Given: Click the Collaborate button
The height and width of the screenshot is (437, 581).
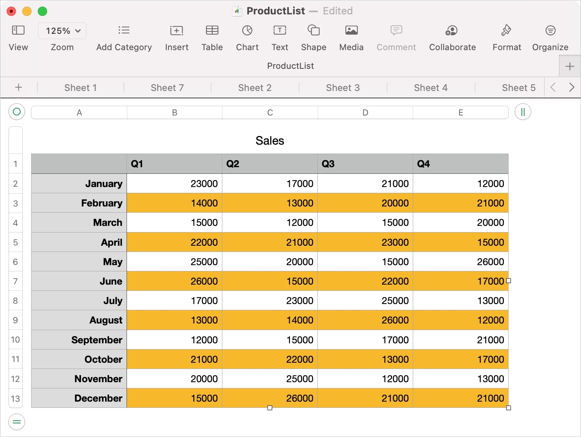Looking at the screenshot, I should click(x=452, y=30).
